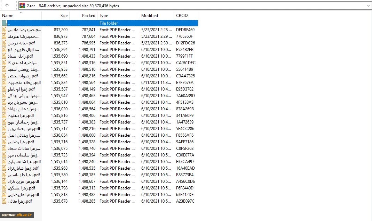The width and height of the screenshot is (372, 221).
Task: Click PDF icon of زهرا شاهسواری.pdf
Action: click(x=4, y=162)
